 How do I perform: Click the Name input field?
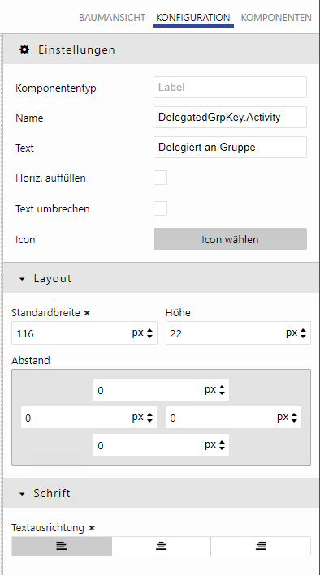[x=230, y=118]
